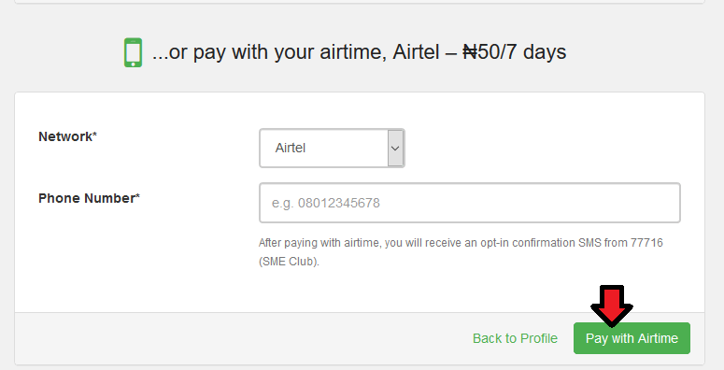Click the 77716 short code text
The width and height of the screenshot is (724, 370).
[646, 243]
